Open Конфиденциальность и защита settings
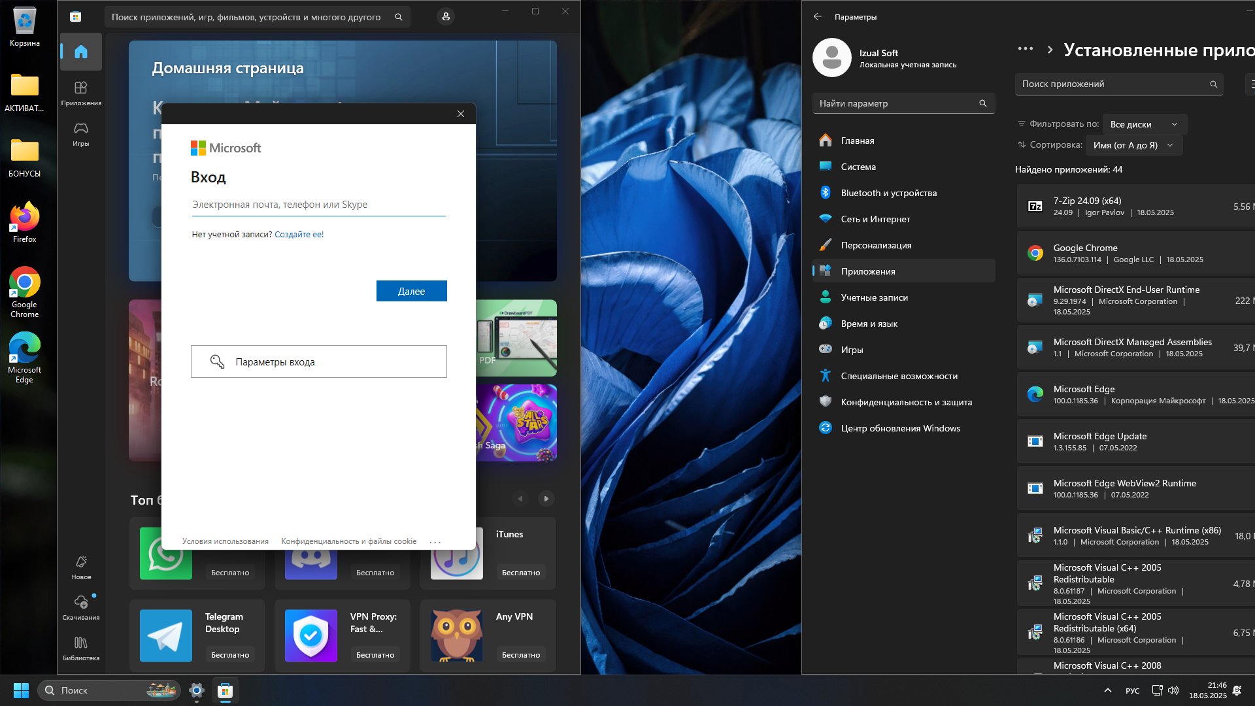 click(x=903, y=402)
